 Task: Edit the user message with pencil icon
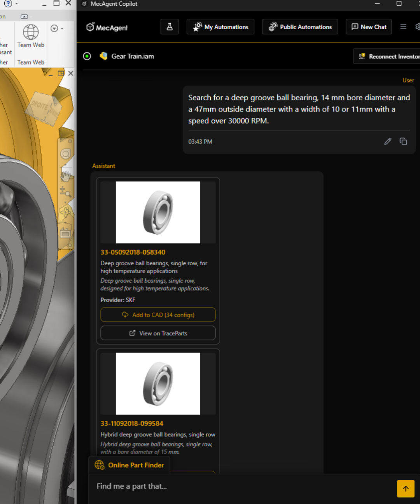click(388, 142)
